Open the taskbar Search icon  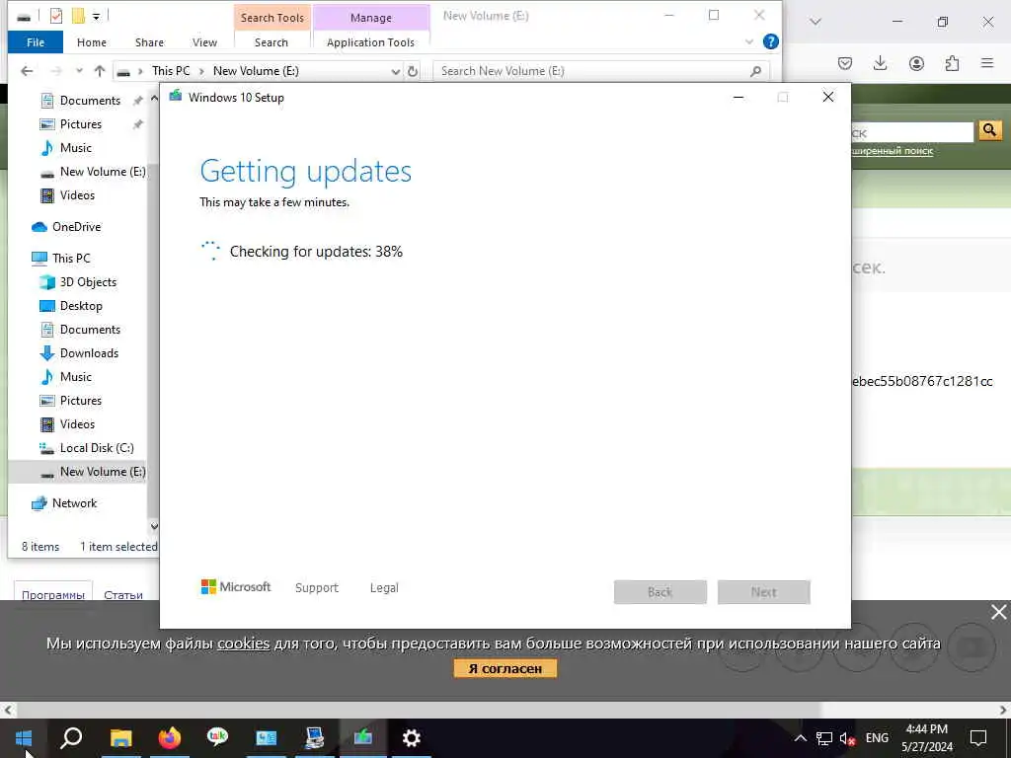click(x=71, y=738)
